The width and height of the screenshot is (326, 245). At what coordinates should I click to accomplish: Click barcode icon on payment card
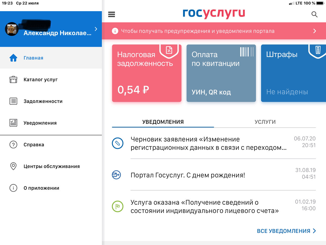coord(247,51)
